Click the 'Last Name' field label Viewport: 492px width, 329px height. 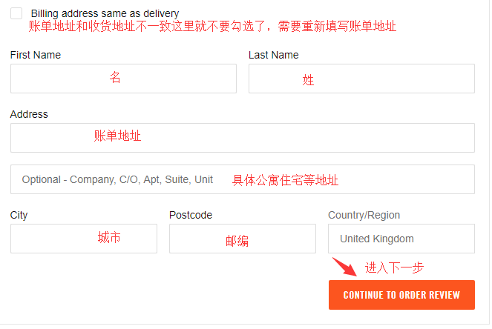tap(273, 55)
